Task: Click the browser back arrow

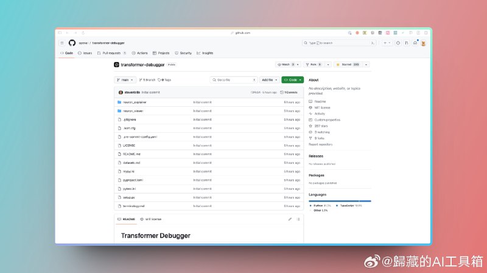Action: pyautogui.click(x=67, y=33)
